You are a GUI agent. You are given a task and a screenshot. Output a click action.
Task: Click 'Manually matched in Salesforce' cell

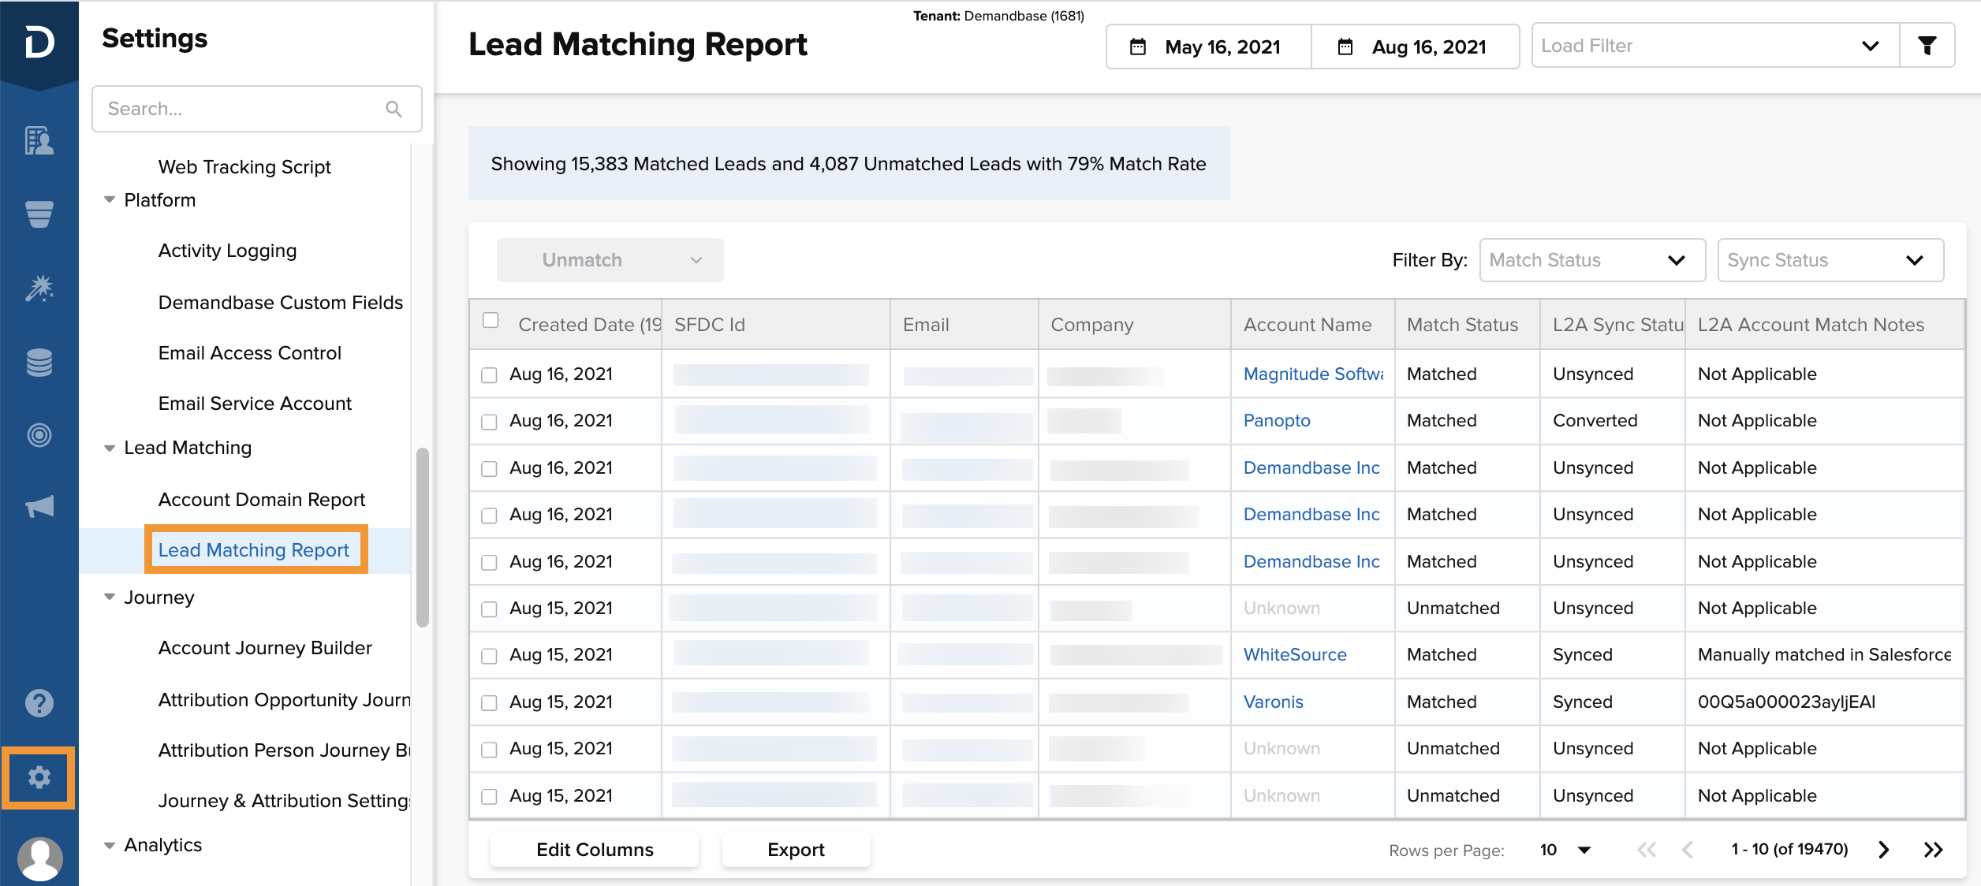tap(1823, 655)
